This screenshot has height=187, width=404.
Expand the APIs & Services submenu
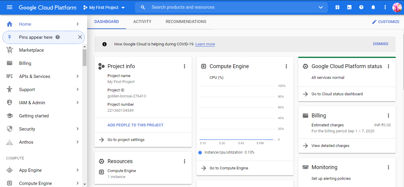click(x=77, y=76)
